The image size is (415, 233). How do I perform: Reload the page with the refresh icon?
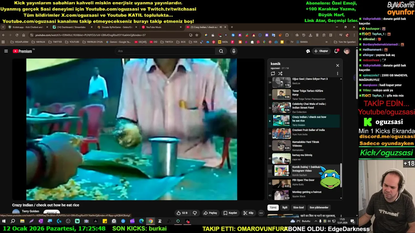pos(17,35)
